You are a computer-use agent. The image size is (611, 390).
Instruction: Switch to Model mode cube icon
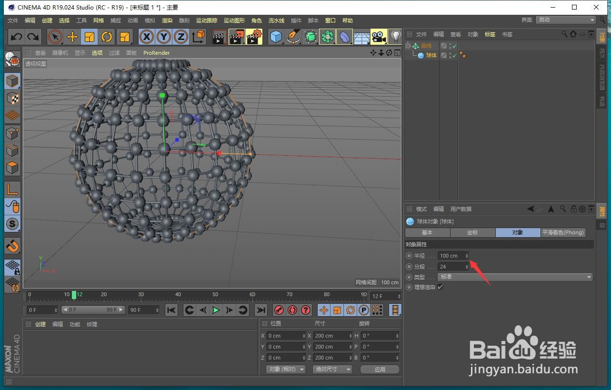click(x=12, y=81)
